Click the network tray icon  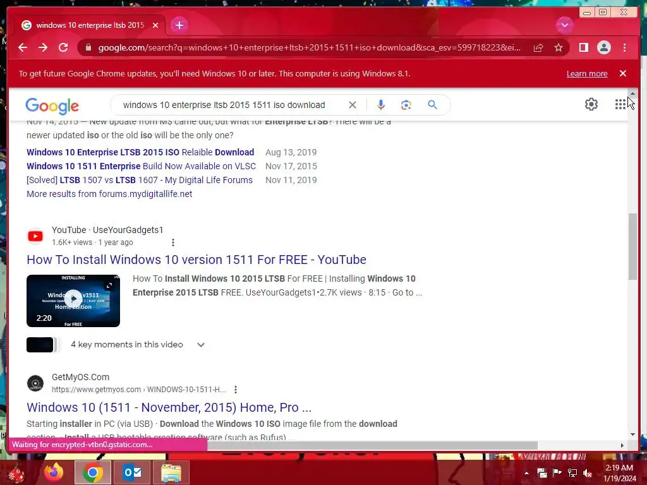click(x=572, y=473)
